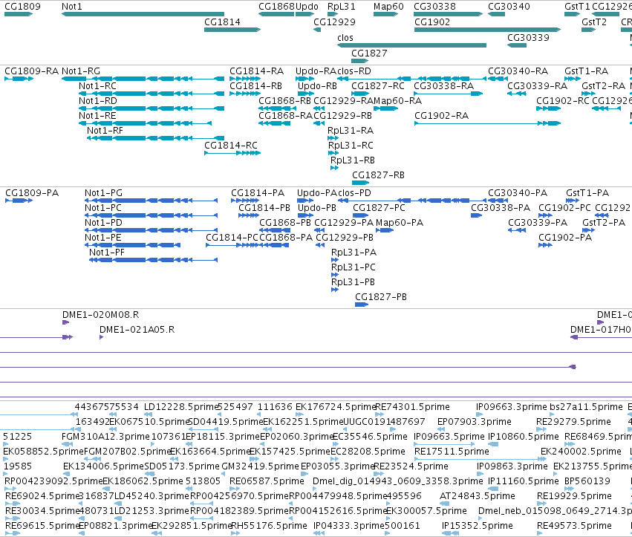This screenshot has width=632, height=537.
Task: Click transcript GstT1-RA
Action: click(573, 79)
